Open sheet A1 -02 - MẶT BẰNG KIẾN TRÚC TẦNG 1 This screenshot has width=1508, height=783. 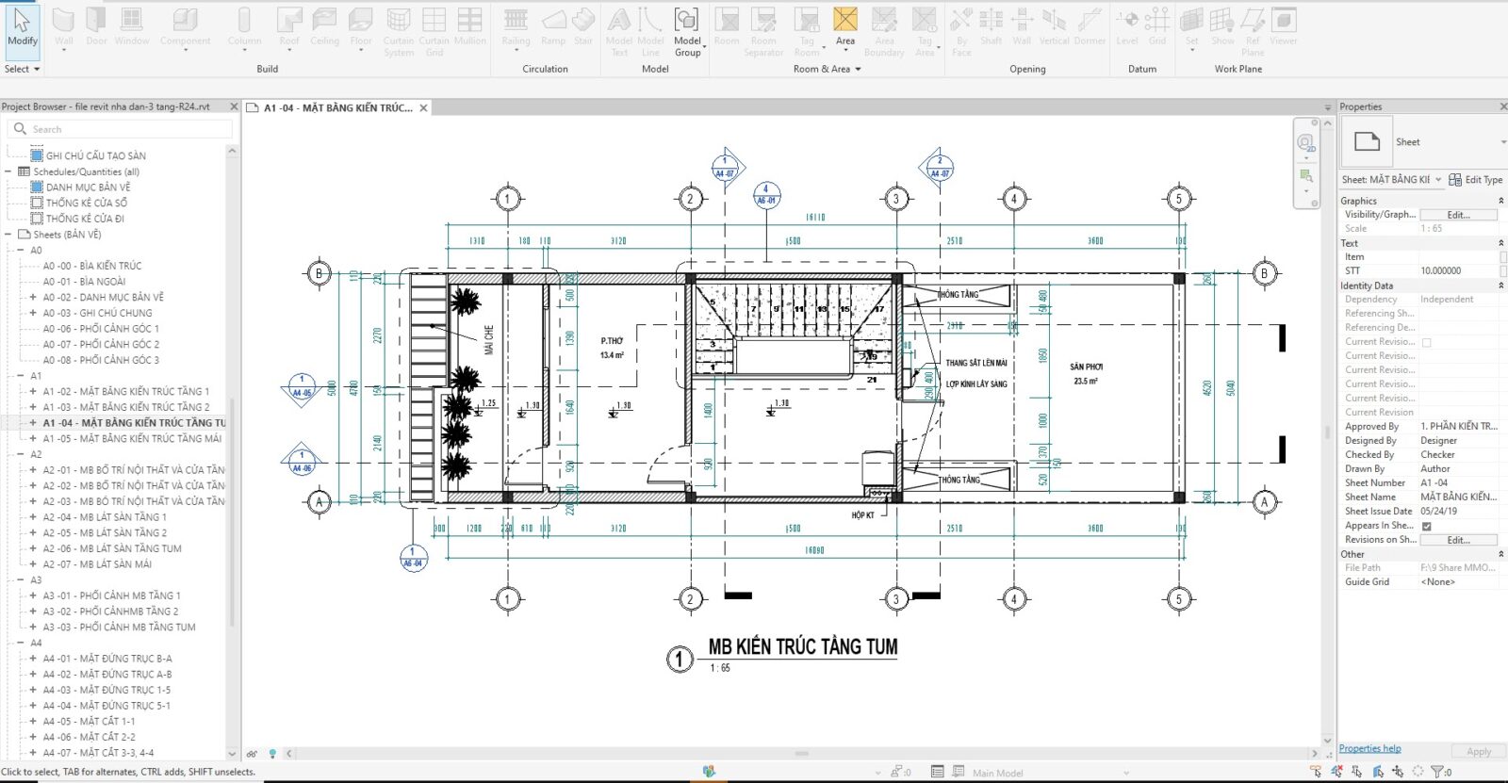pos(125,391)
